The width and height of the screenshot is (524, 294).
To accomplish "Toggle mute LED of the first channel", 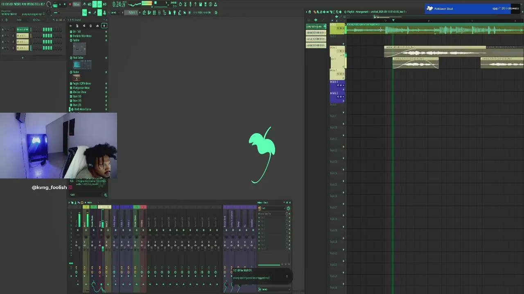I will 3,29.
